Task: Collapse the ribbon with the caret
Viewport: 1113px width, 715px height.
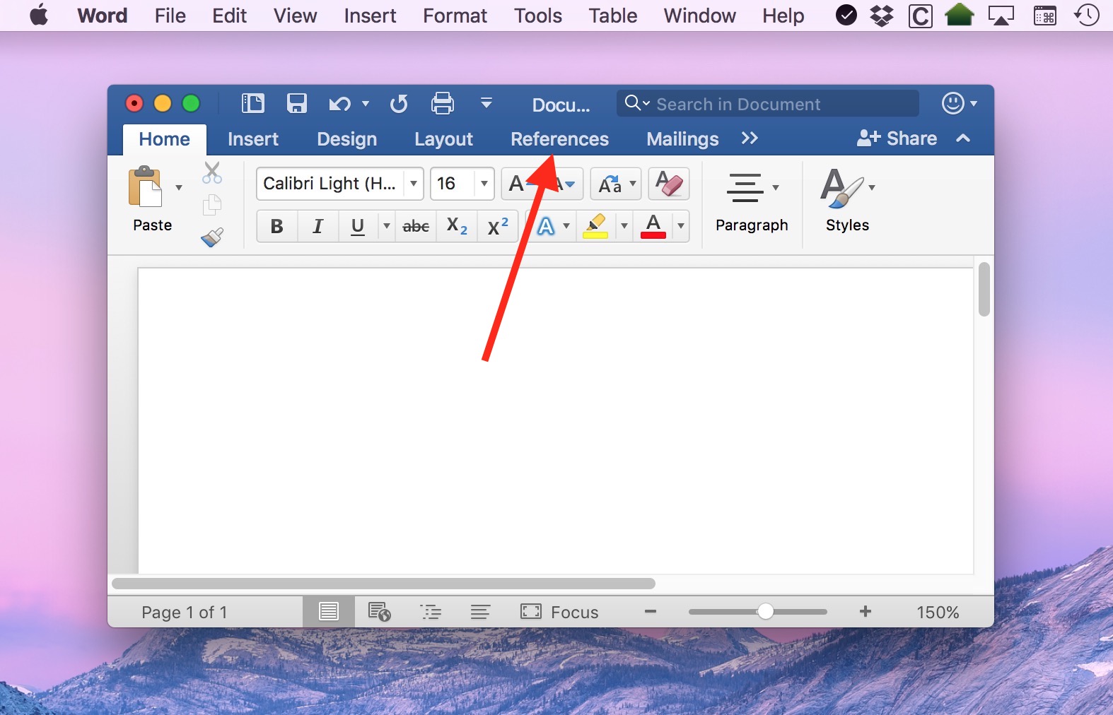Action: tap(963, 138)
